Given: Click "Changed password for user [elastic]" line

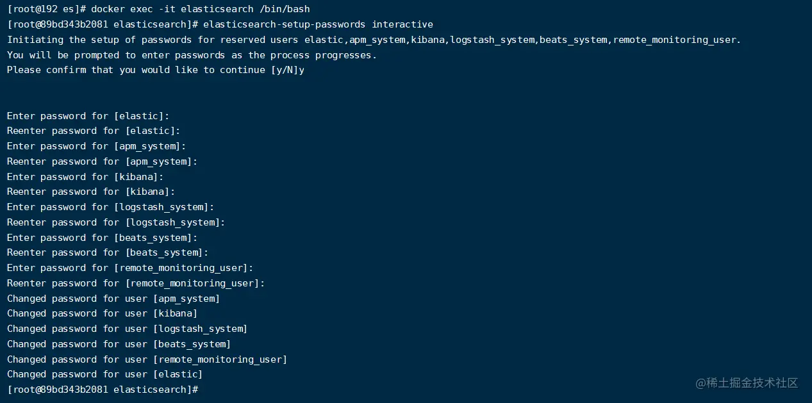Looking at the screenshot, I should tap(105, 374).
